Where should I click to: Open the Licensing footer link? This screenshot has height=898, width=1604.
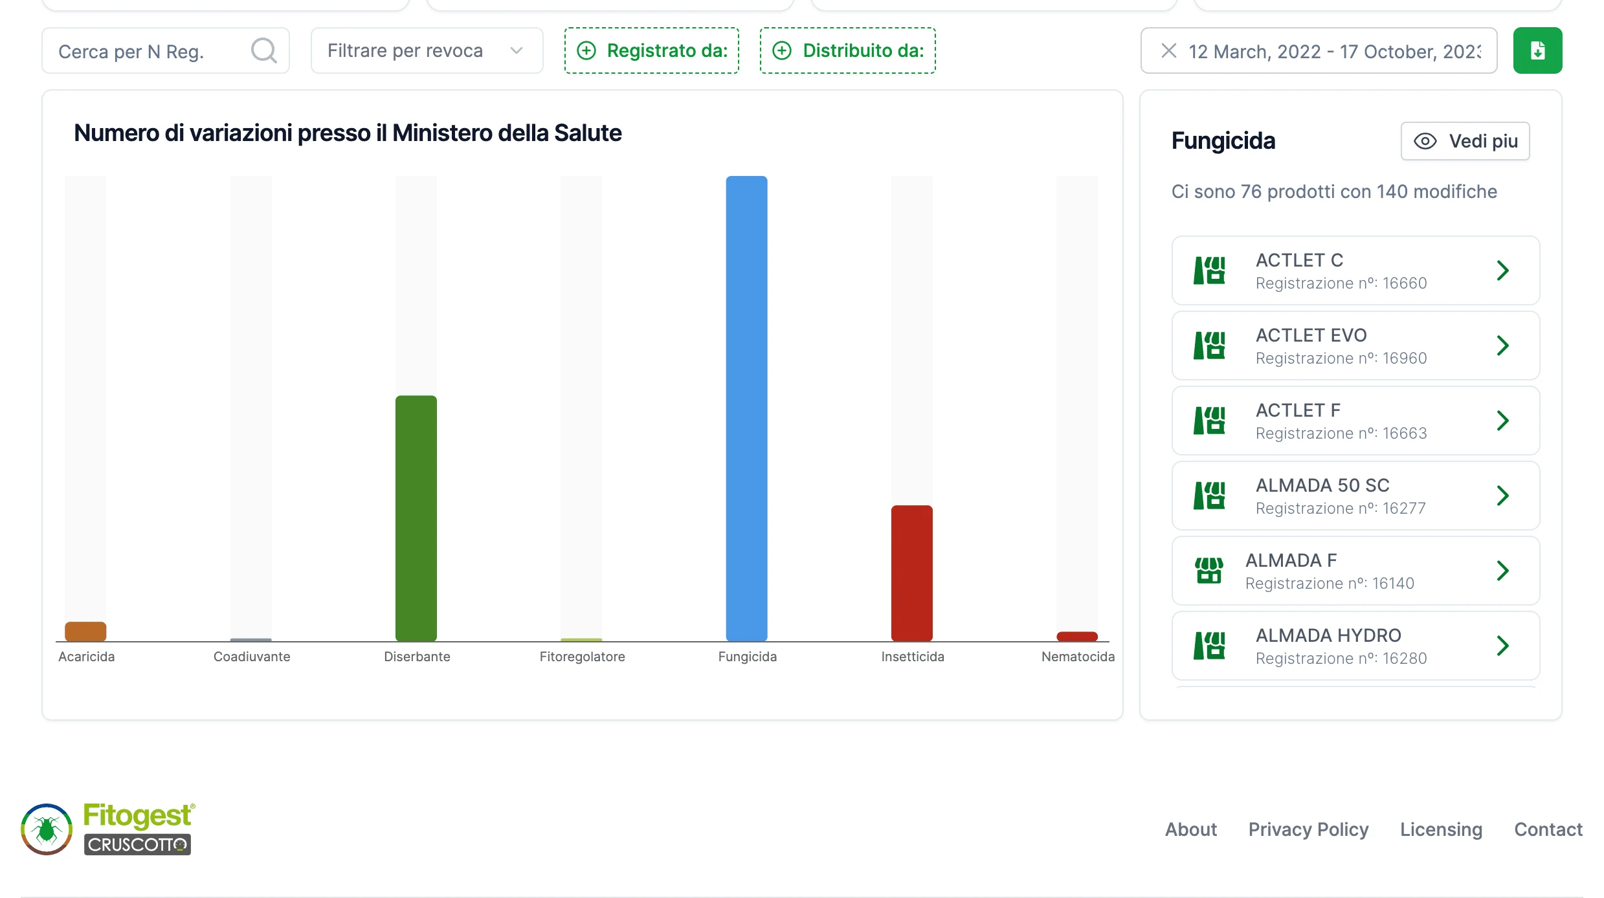(1441, 829)
